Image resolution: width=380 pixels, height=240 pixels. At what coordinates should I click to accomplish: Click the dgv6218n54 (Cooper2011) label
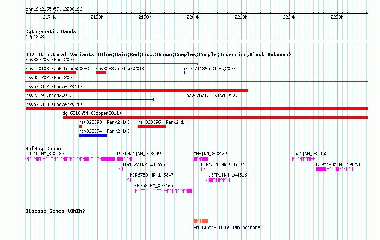click(92, 113)
